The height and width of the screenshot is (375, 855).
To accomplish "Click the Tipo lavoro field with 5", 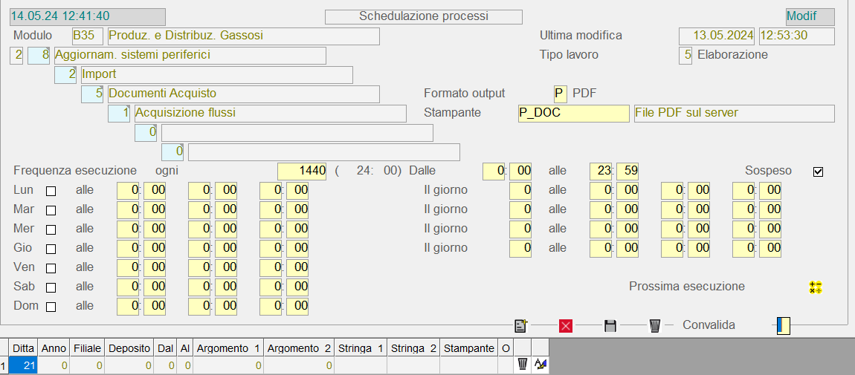I will pos(685,55).
